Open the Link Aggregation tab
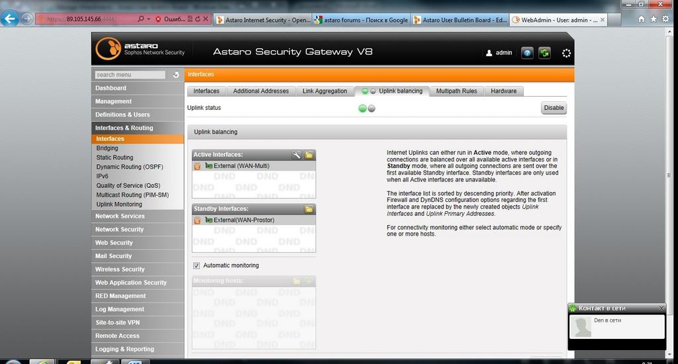The image size is (678, 364). 324,91
